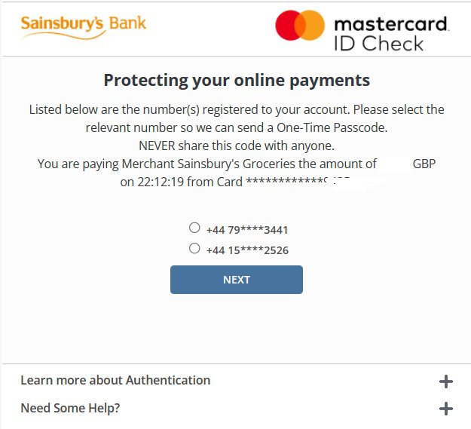Choose radio option for number ending 2526
Viewport: 471px width, 429px height.
[194, 248]
